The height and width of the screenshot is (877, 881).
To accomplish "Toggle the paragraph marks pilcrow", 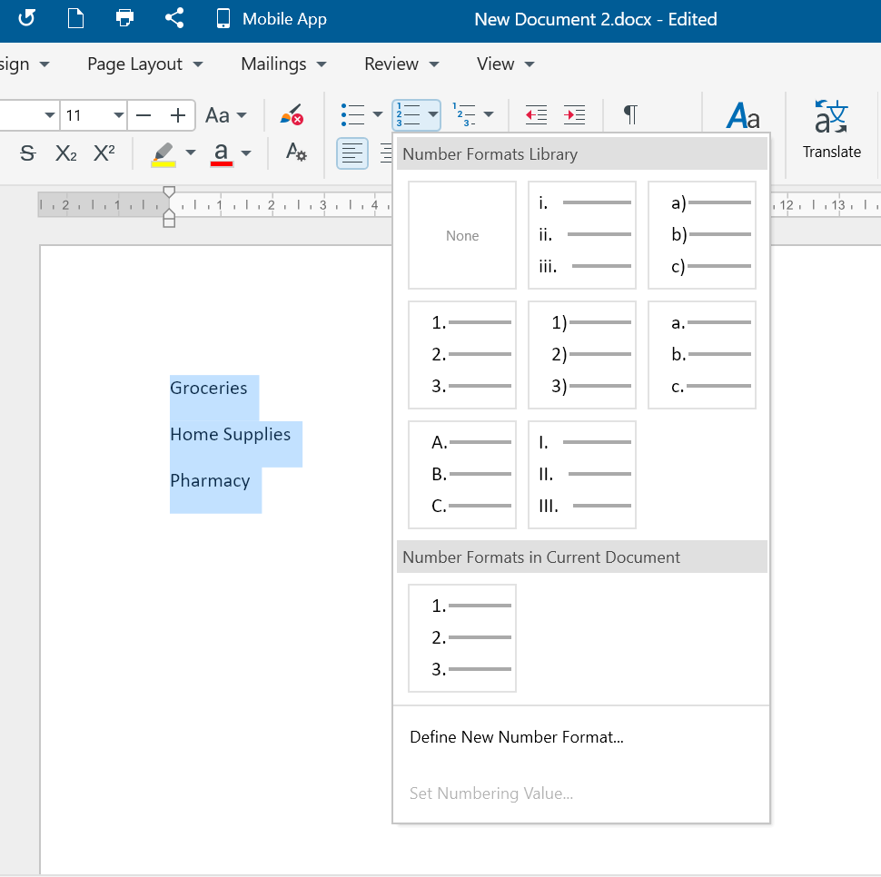I will [x=630, y=114].
